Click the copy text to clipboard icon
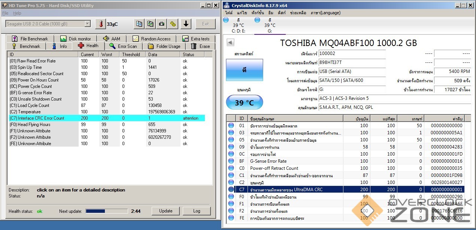 coord(139,24)
